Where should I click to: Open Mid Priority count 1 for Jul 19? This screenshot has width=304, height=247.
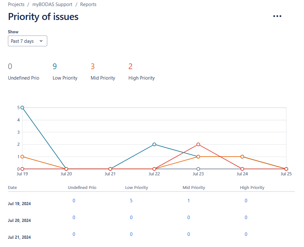[x=189, y=201]
